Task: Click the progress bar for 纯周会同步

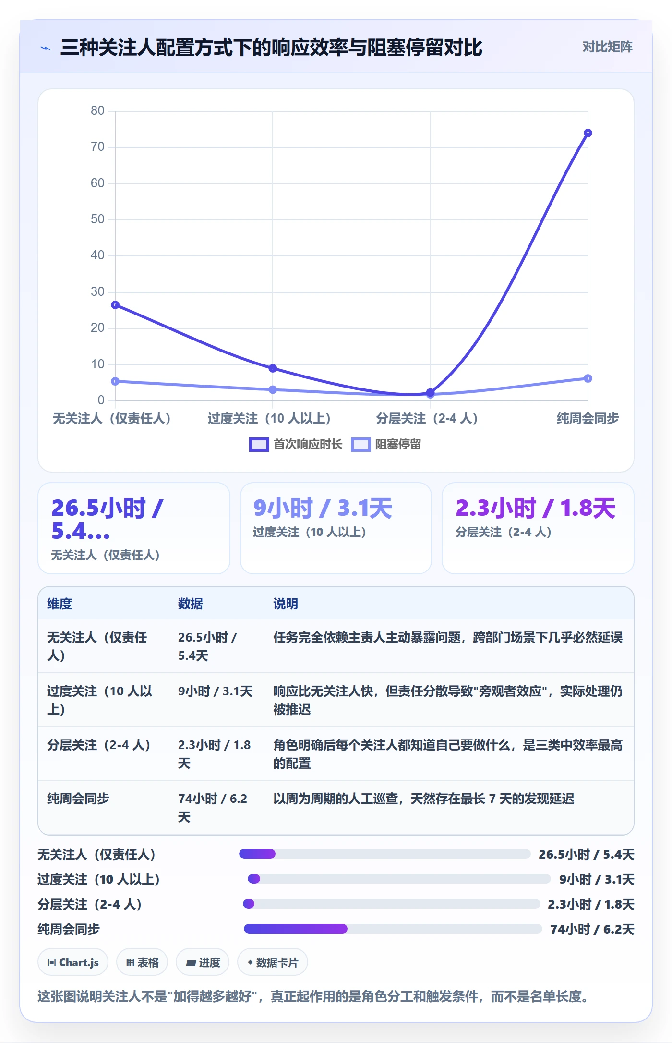Action: pyautogui.click(x=393, y=929)
